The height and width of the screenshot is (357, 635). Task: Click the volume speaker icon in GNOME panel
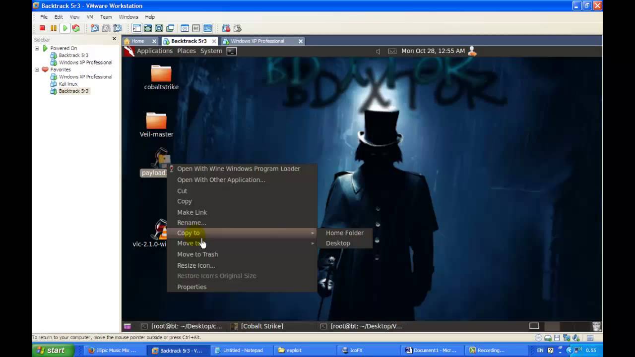tap(378, 51)
